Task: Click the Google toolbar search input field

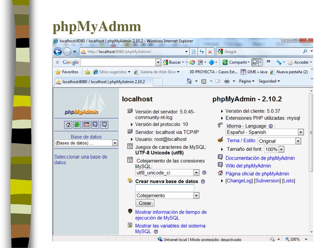Action: coord(118,62)
